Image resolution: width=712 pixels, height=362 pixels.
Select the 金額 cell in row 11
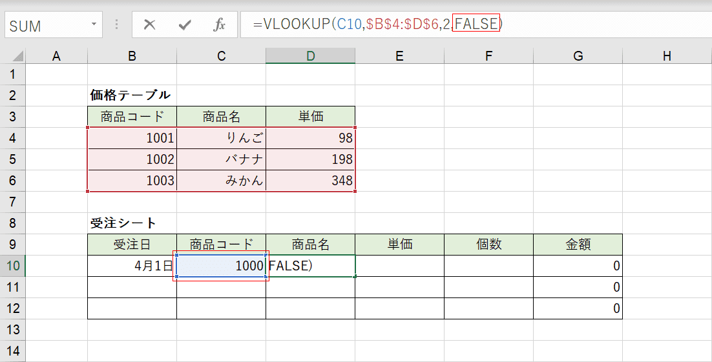578,287
